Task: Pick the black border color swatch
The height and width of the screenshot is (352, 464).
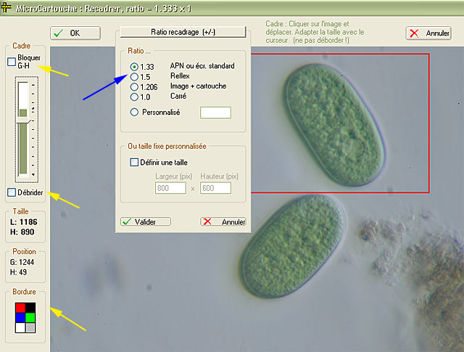Action: [30, 308]
